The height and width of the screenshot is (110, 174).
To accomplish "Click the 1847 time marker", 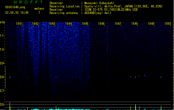I will click(118, 24).
